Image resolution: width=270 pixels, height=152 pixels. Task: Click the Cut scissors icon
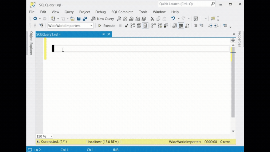pos(152,19)
